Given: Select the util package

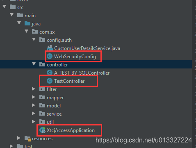Looking at the screenshot, I should tap(50, 122).
